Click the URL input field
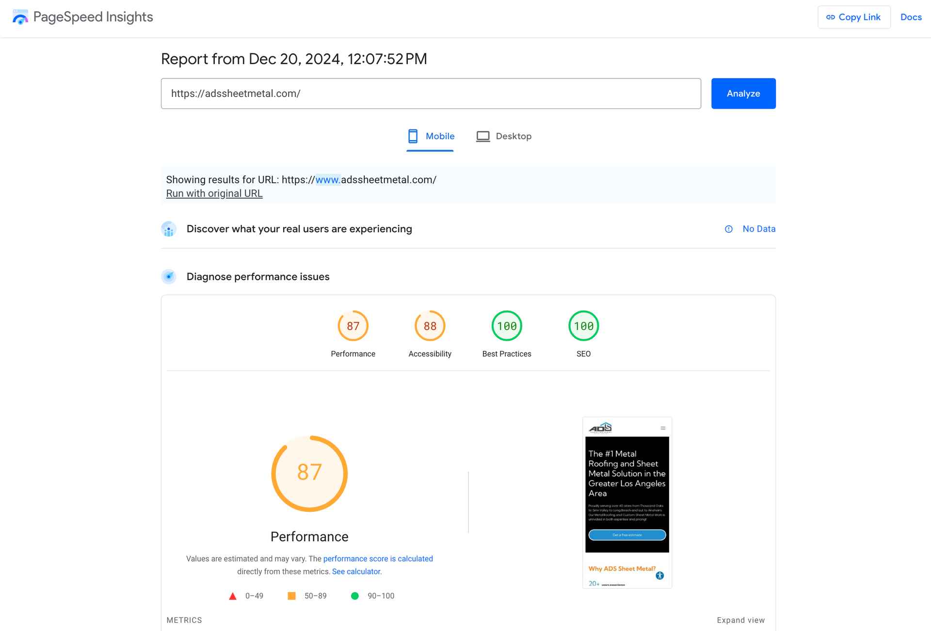The width and height of the screenshot is (931, 631). click(431, 94)
